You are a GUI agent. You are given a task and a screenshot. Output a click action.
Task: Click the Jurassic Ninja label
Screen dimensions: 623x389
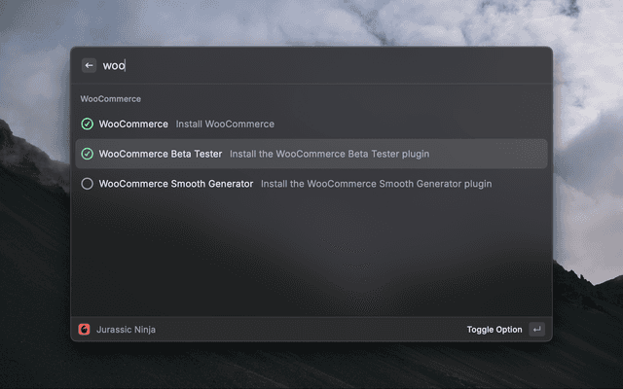pyautogui.click(x=126, y=330)
